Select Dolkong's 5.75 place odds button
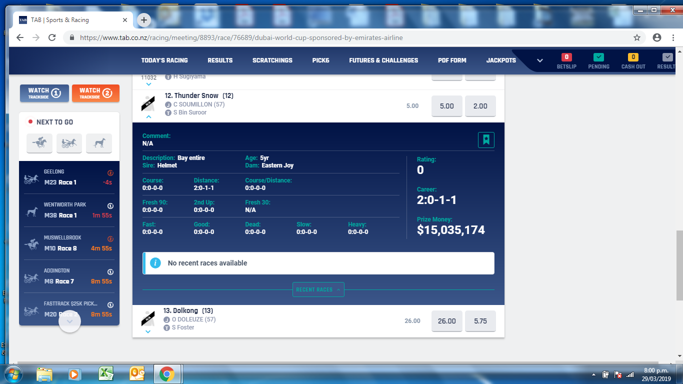The height and width of the screenshot is (384, 683). pyautogui.click(x=480, y=321)
